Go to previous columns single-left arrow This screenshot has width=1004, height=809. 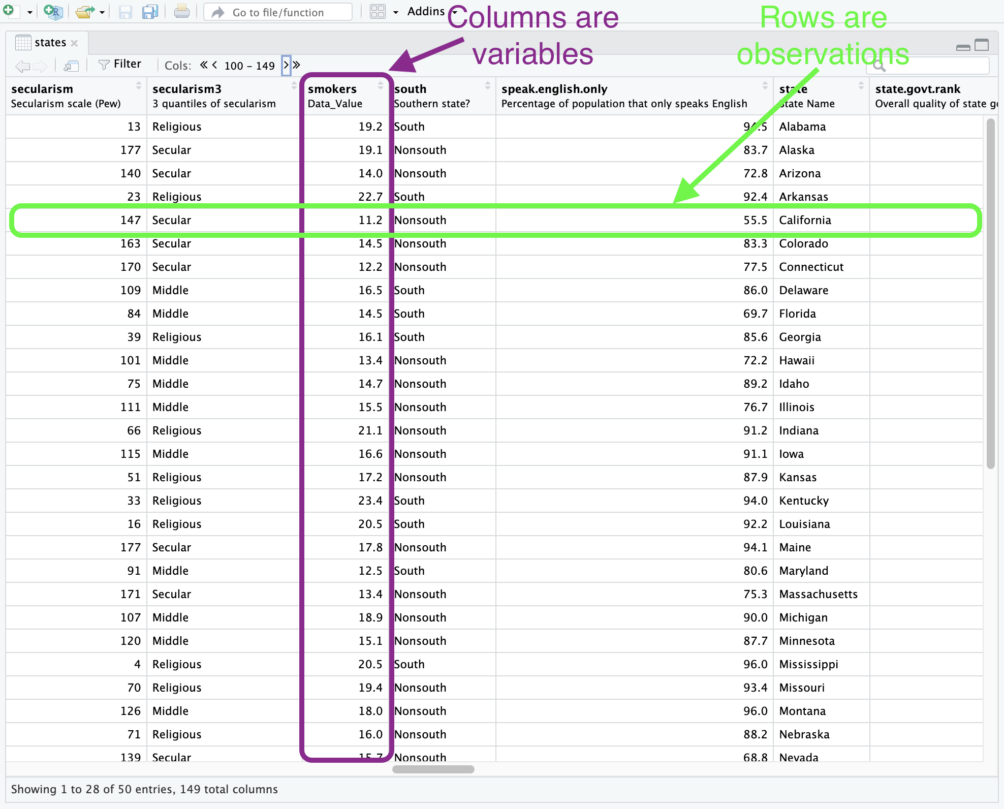[x=215, y=65]
